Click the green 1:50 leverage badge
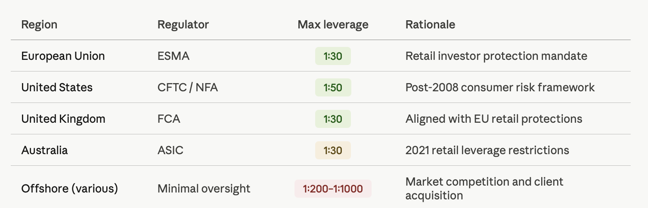The height and width of the screenshot is (208, 648). click(x=333, y=87)
